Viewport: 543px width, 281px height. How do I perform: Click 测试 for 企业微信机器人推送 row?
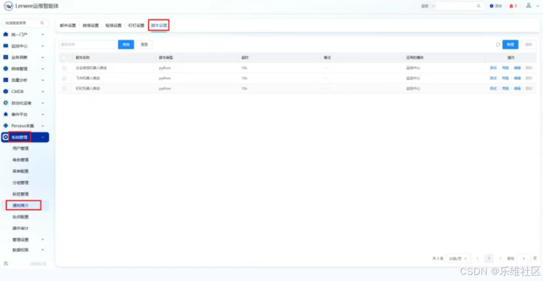[493, 68]
